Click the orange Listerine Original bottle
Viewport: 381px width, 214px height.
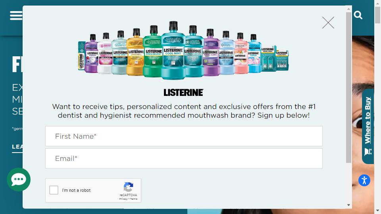click(x=136, y=52)
